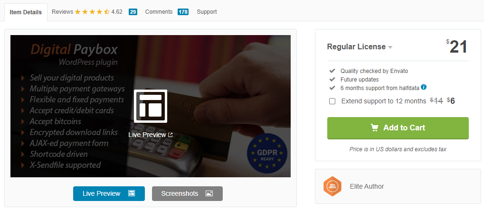
Task: Click the image icon on Screenshots button
Action: (209, 194)
